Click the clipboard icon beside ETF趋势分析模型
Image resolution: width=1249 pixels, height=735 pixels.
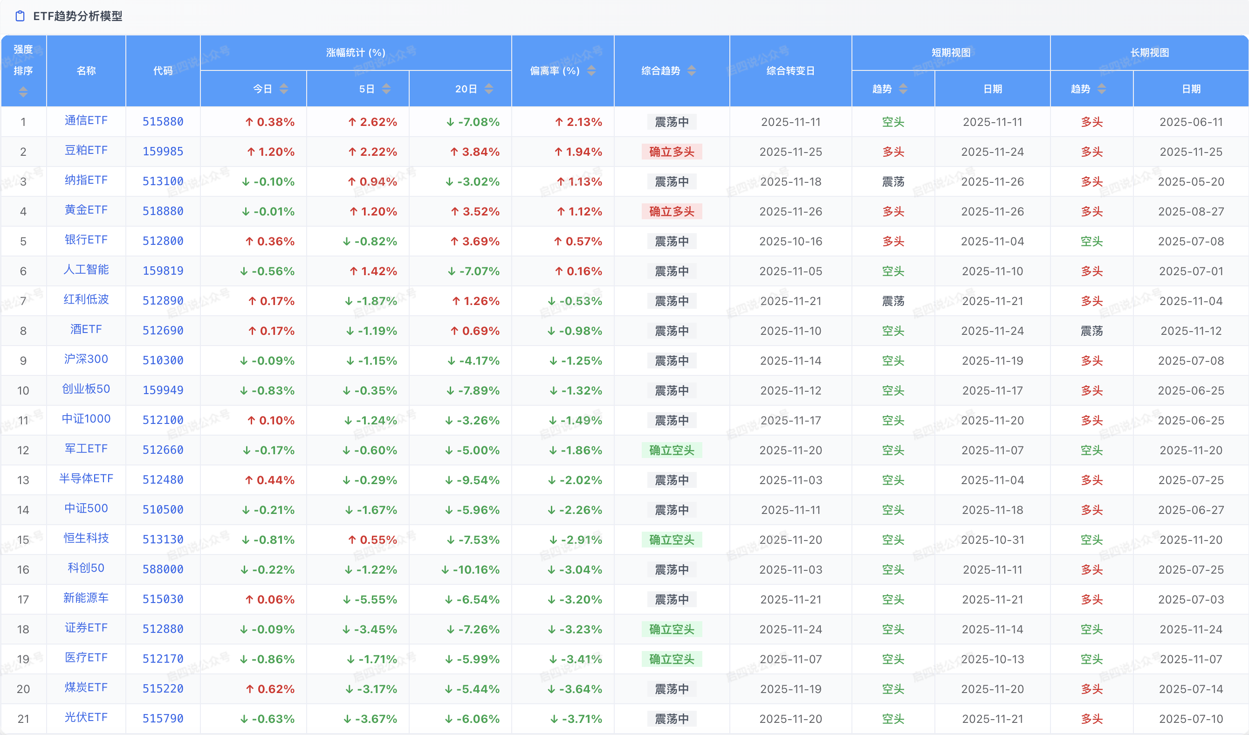pos(20,16)
